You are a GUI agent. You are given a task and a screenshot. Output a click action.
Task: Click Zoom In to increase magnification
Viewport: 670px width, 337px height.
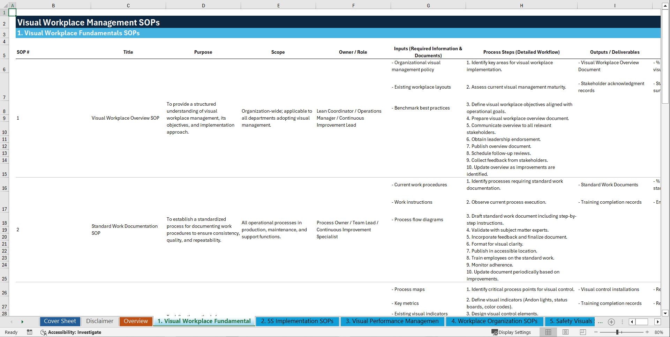point(648,332)
